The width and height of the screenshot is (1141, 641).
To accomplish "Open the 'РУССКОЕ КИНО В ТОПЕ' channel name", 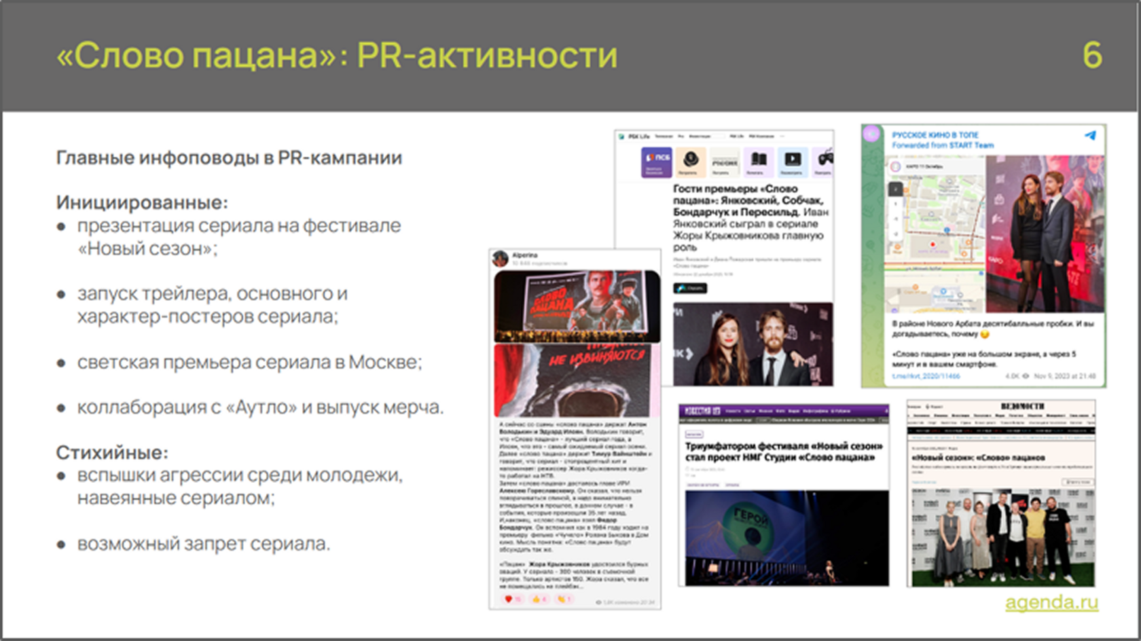I will (935, 135).
